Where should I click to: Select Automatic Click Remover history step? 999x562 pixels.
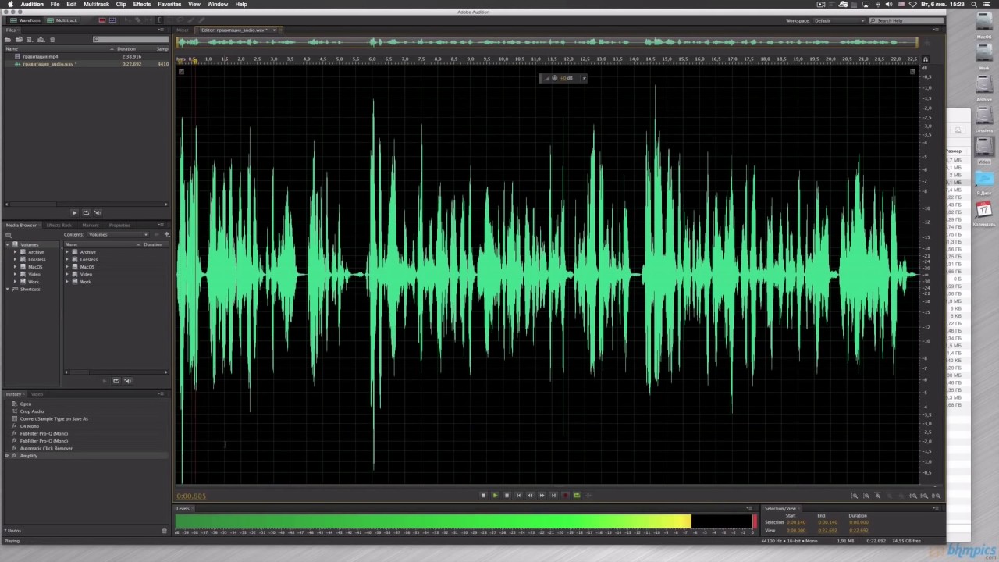46,448
